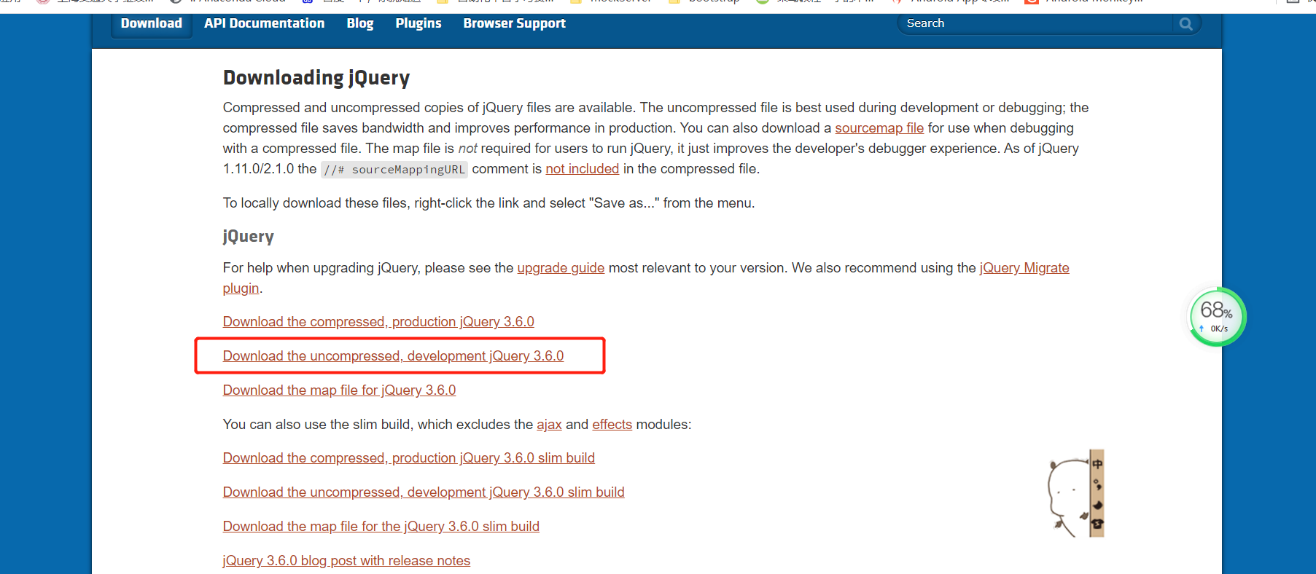Open the upgrade guide link
This screenshot has width=1316, height=574.
point(561,268)
